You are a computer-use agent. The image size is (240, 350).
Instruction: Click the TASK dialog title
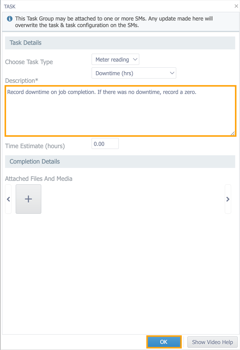[10, 7]
